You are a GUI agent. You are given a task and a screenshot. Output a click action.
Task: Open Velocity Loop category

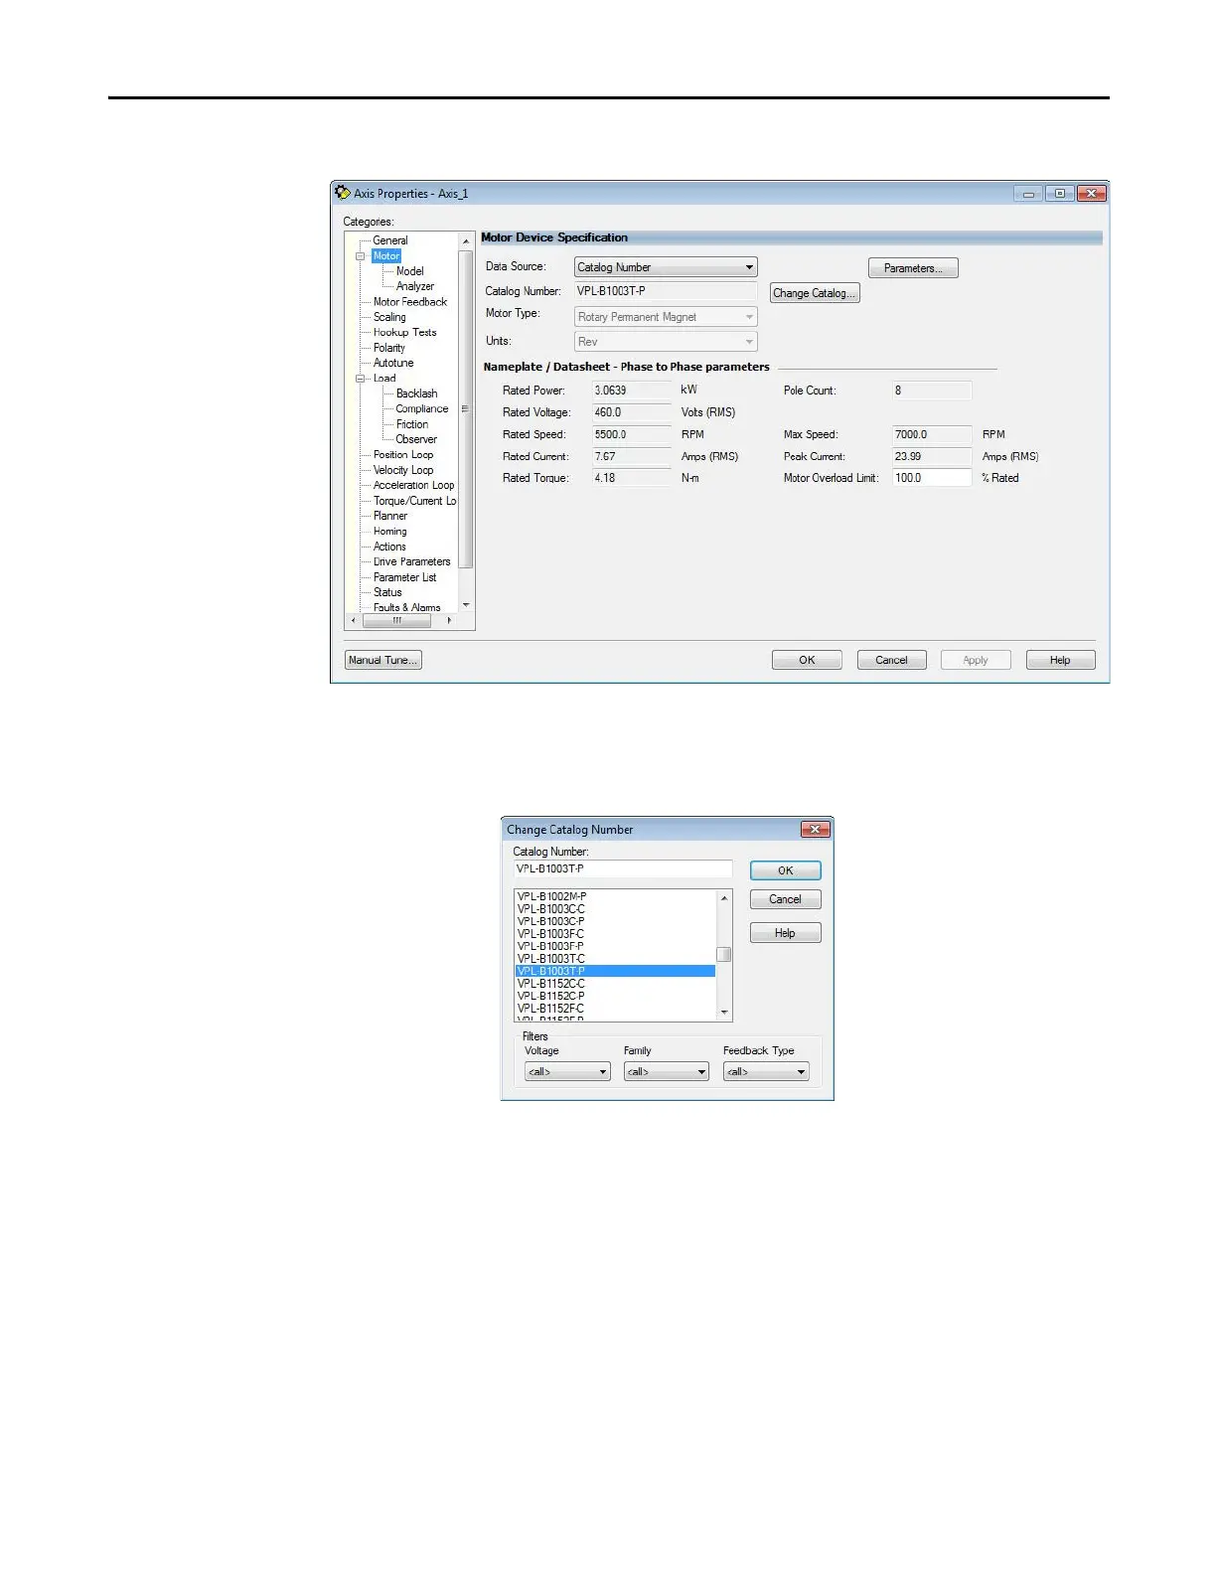402,470
